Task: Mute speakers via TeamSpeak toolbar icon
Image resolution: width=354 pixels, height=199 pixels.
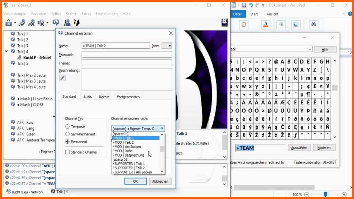Action: pyautogui.click(x=41, y=23)
